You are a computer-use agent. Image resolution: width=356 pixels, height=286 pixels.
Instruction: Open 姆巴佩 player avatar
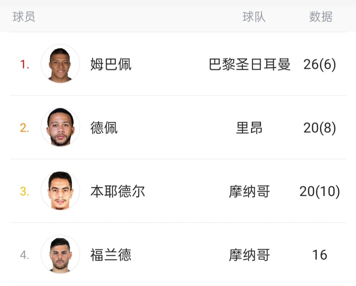[60, 64]
